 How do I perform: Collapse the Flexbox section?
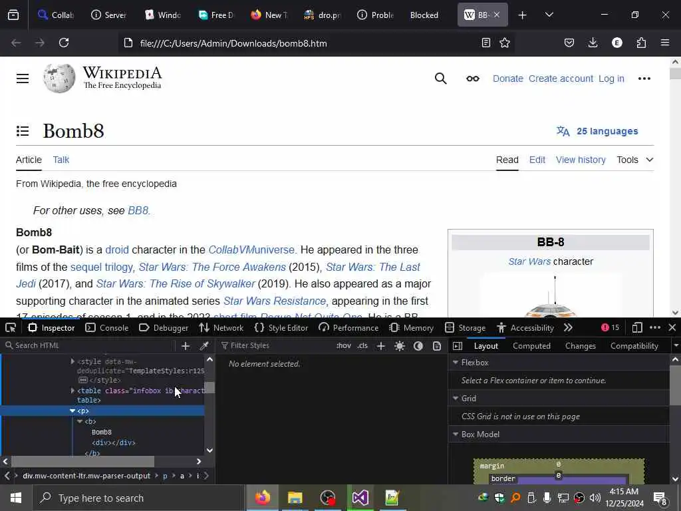[x=456, y=363]
